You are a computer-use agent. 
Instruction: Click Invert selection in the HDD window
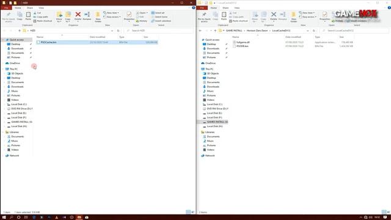pyautogui.click(x=161, y=21)
